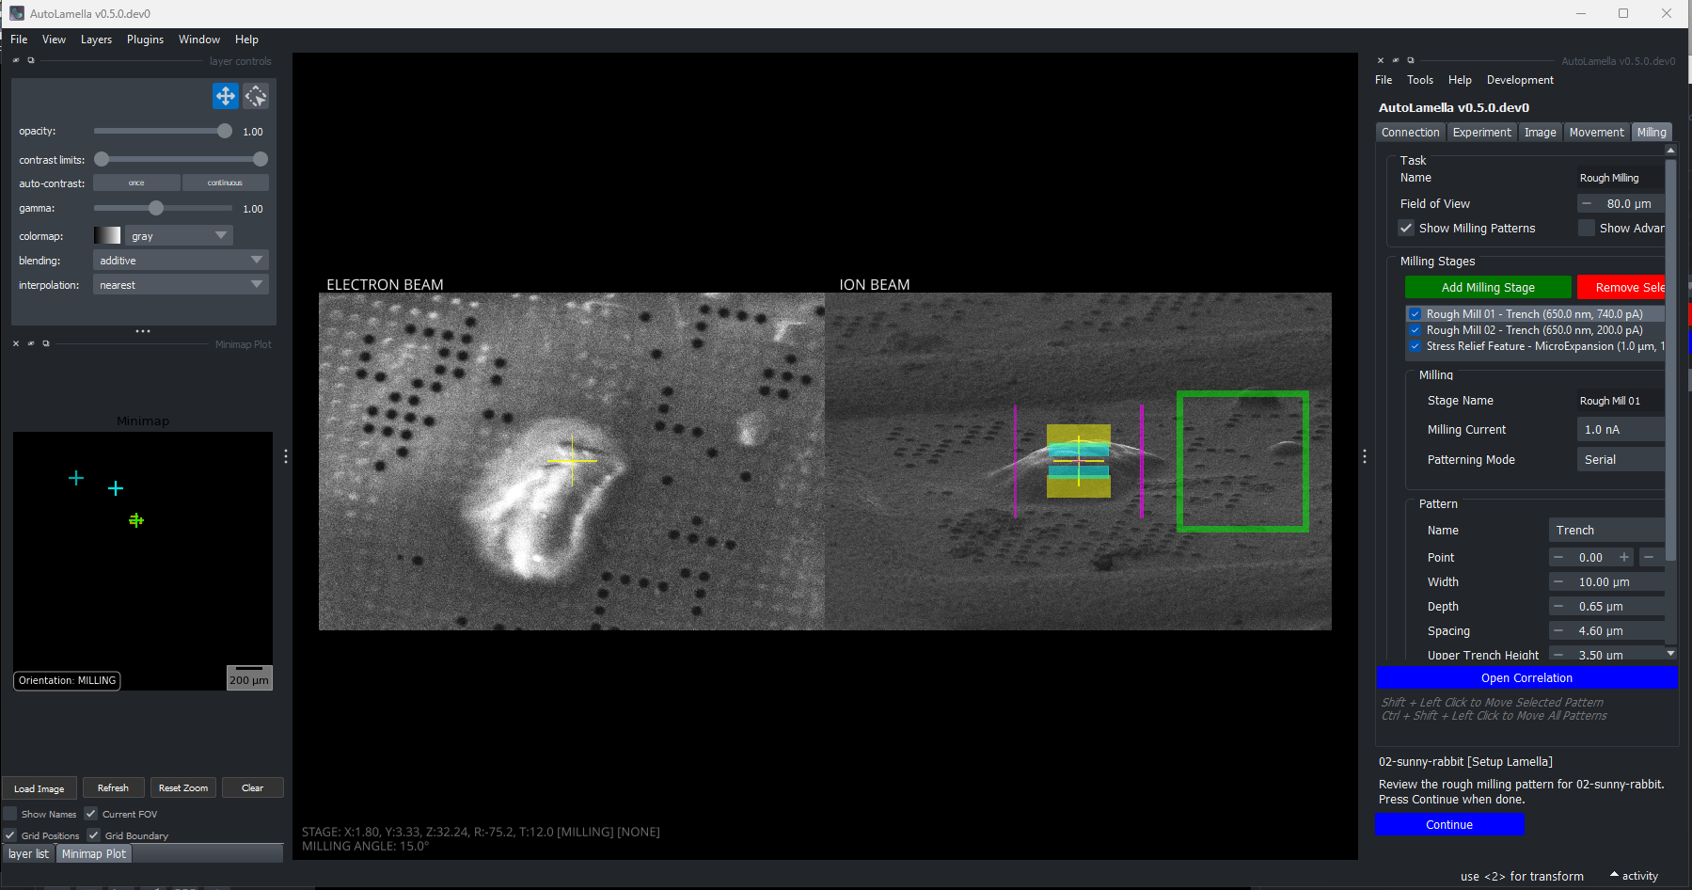Open the layer controls ellipsis options
The height and width of the screenshot is (890, 1692).
(143, 330)
